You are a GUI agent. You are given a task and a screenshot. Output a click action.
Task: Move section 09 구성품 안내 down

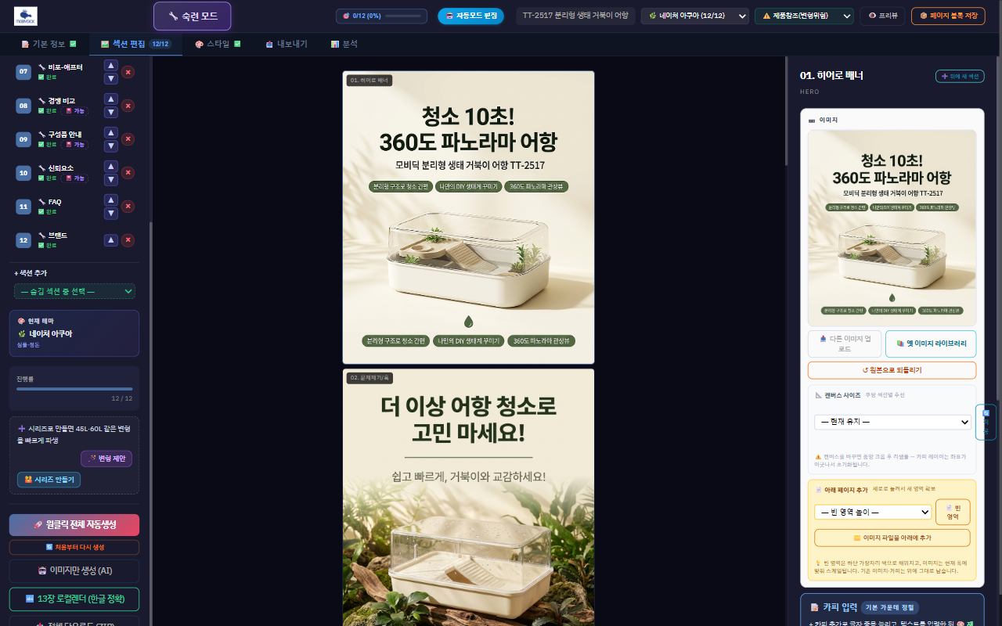pyautogui.click(x=111, y=146)
